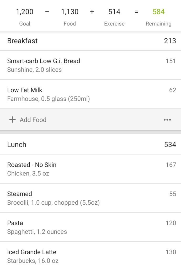
Task: Tap the 151 calorie count for bread
Action: pyautogui.click(x=171, y=61)
